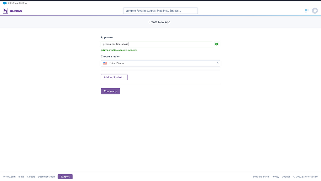Open the Careers footer link
The width and height of the screenshot is (321, 181).
click(x=31, y=177)
